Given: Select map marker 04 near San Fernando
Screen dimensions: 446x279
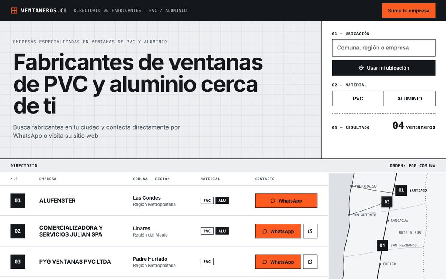Looking at the screenshot, I should coord(382,245).
